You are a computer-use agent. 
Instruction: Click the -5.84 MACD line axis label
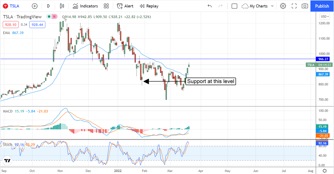322,131
